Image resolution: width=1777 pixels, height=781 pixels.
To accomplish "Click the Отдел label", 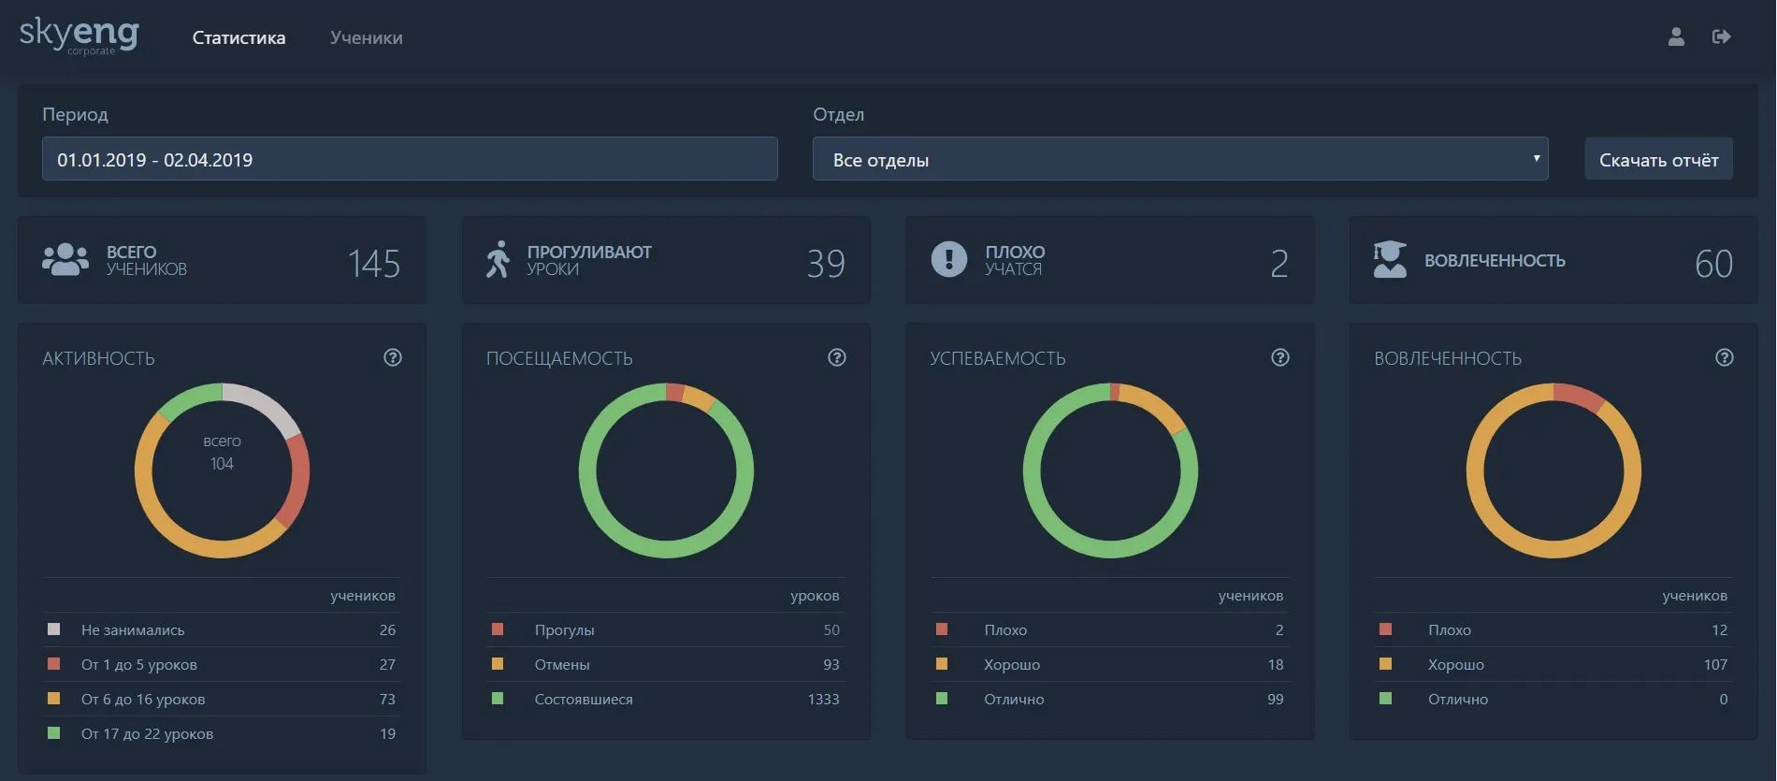I will point(839,114).
